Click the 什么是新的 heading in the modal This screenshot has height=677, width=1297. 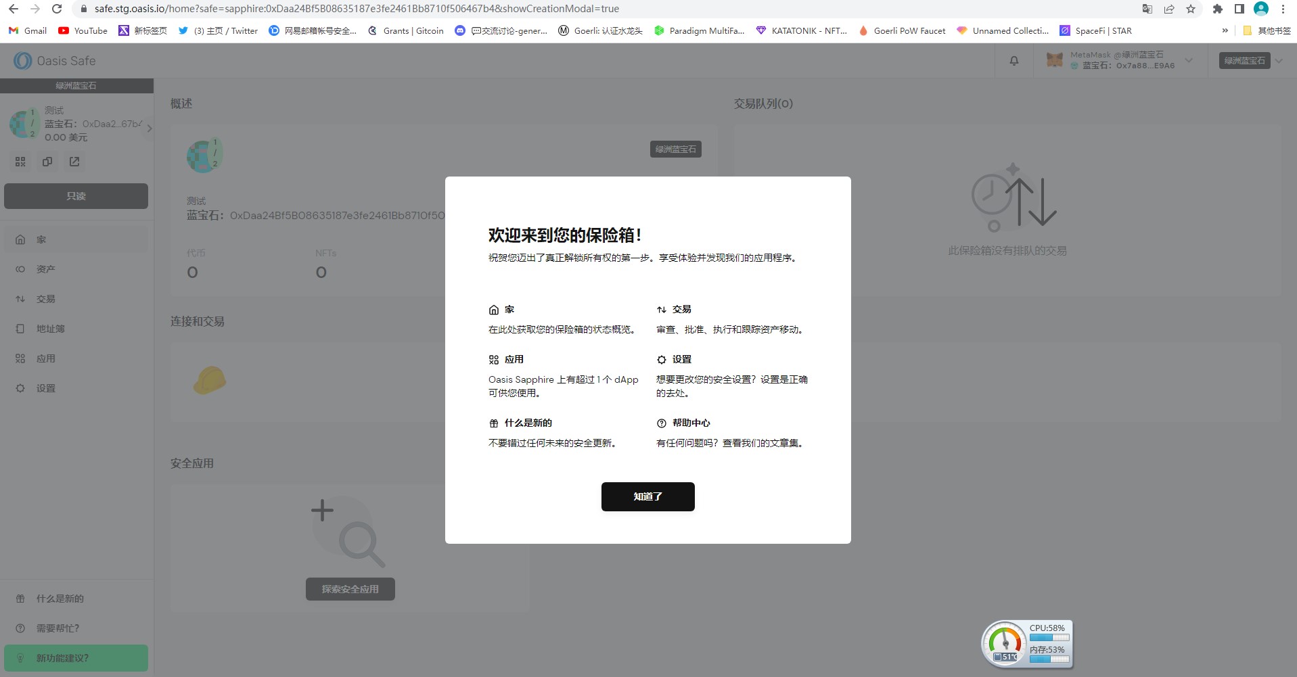coord(528,423)
